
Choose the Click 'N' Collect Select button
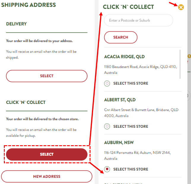coord(47,154)
